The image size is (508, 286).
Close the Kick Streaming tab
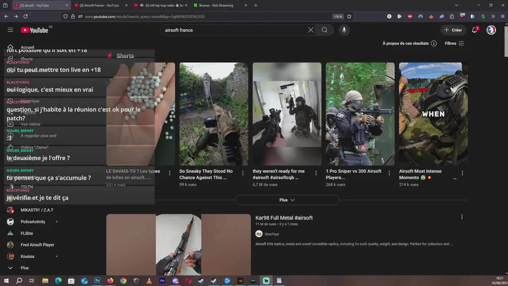coord(246,5)
